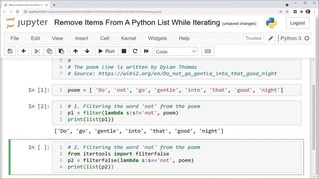The width and height of the screenshot is (319, 179).
Task: Open the browser three-dot menu
Action: pos(315,12)
